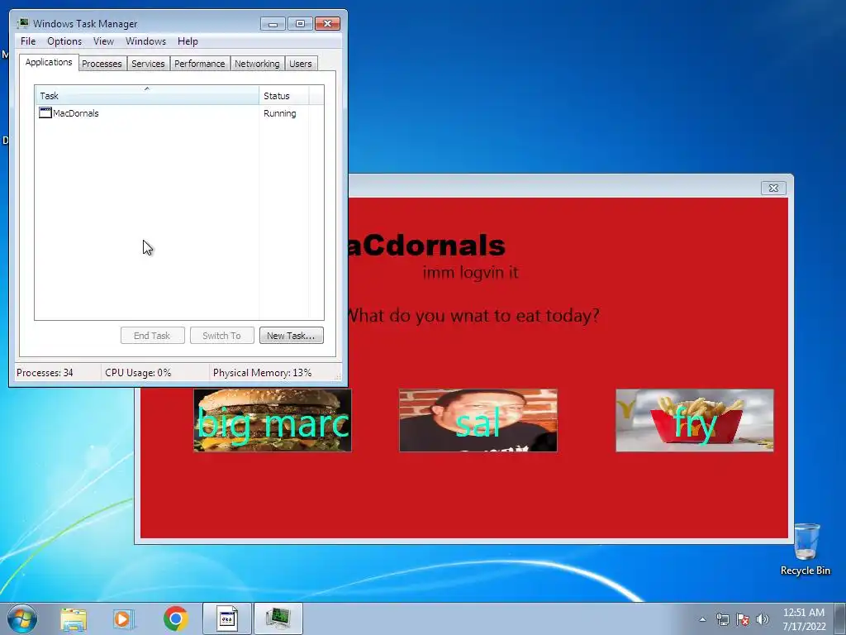Click the CPU Usage: 0% status entry
This screenshot has width=846, height=635.
[x=138, y=373]
